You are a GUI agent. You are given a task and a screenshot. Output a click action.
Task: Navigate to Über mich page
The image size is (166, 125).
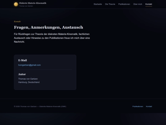138,4
